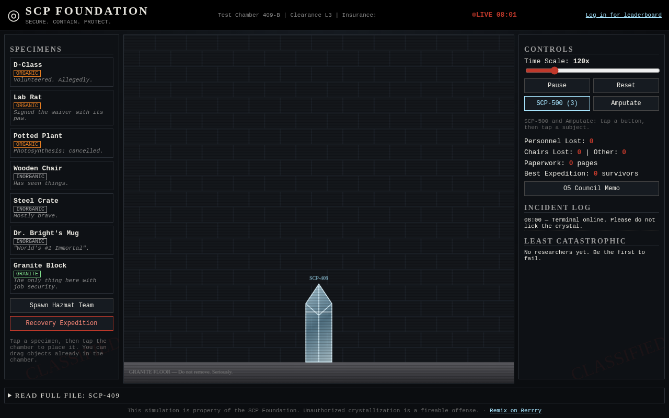Reset the test chamber
The image size is (669, 418).
coord(626,86)
